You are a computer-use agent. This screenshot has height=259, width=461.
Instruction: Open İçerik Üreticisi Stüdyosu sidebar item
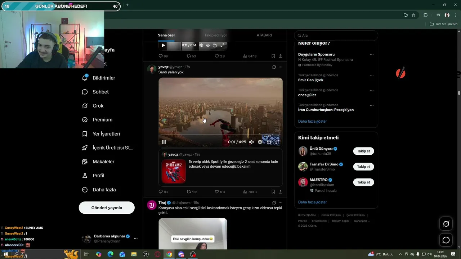coord(108,148)
